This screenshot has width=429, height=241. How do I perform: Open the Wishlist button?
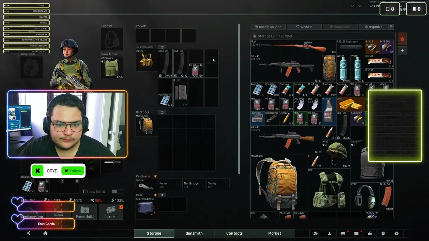tap(304, 27)
